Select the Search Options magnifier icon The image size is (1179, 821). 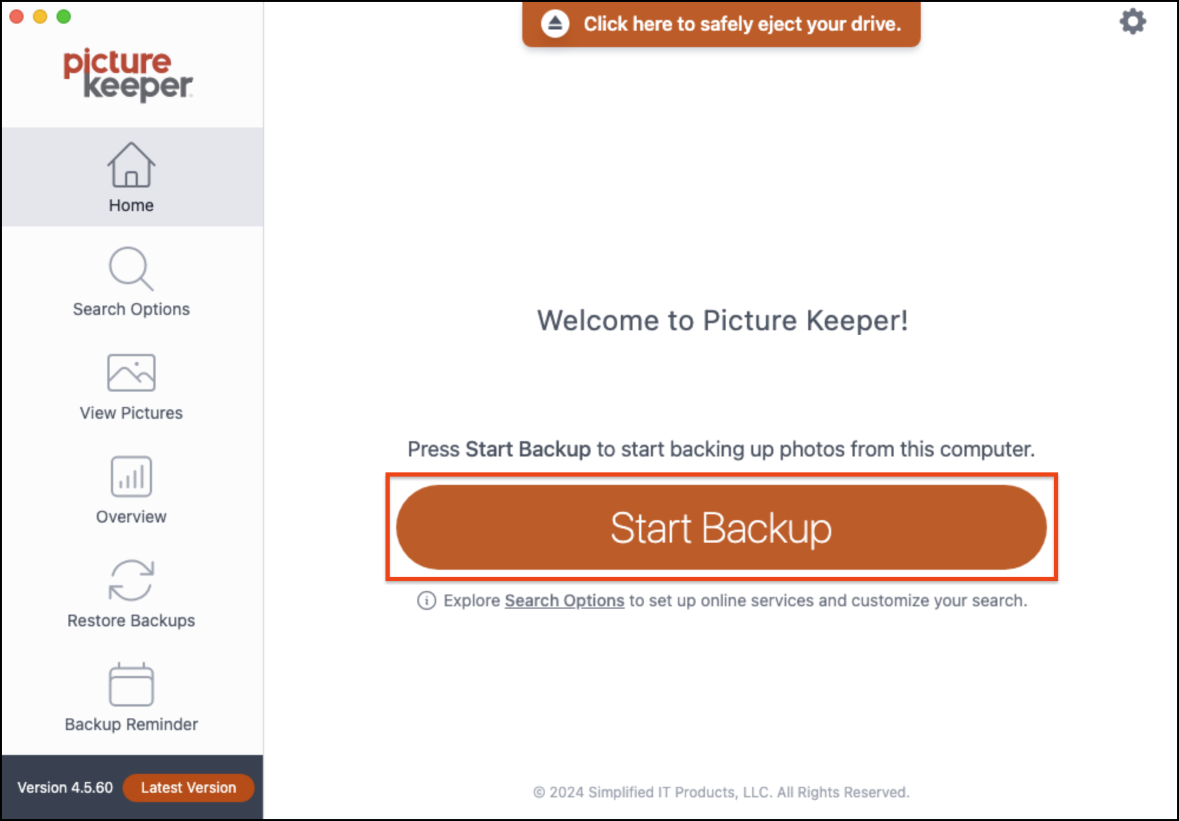point(131,268)
